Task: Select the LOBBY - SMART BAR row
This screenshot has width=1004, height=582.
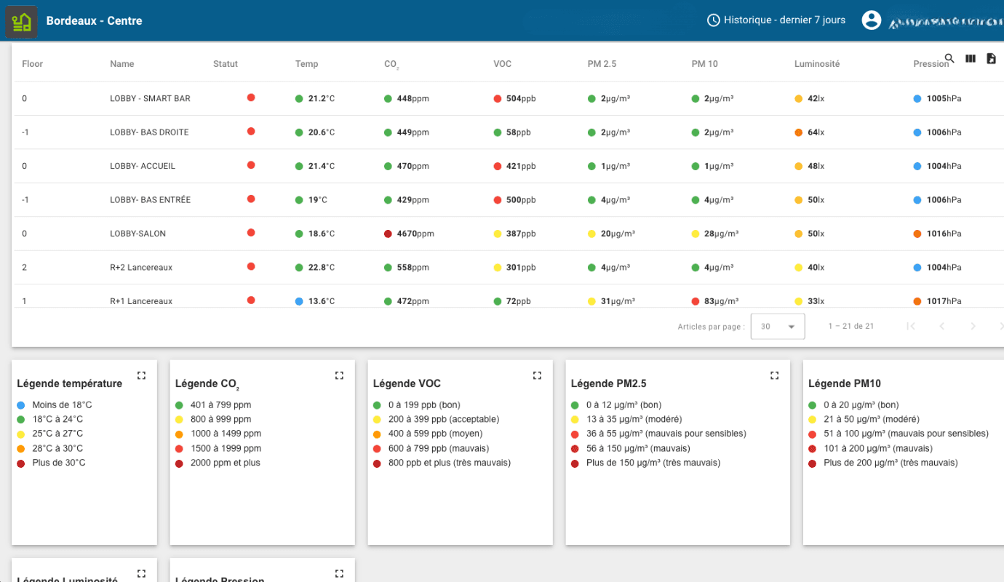Action: click(150, 98)
